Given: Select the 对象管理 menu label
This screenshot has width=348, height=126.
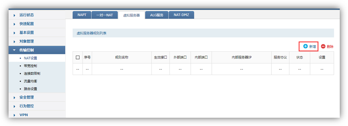Looking at the screenshot, I should point(27,41).
